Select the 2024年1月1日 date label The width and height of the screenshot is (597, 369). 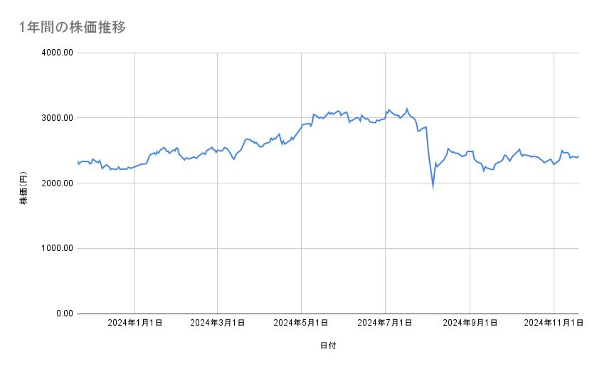(134, 323)
